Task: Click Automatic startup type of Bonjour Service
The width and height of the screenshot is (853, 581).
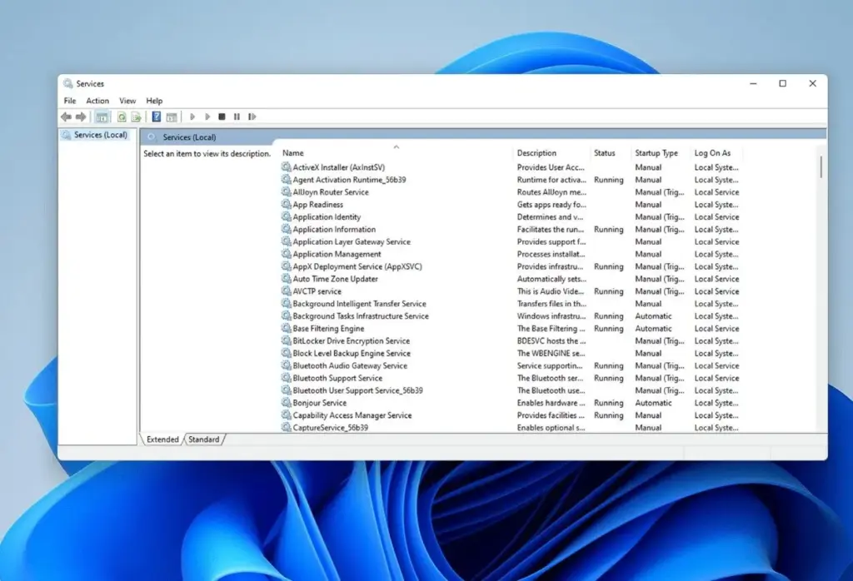Action: 653,403
